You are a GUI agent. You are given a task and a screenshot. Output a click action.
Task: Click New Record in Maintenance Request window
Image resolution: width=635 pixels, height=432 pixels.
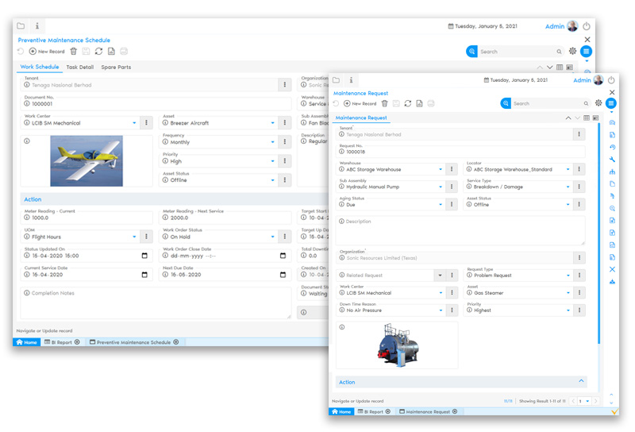360,103
